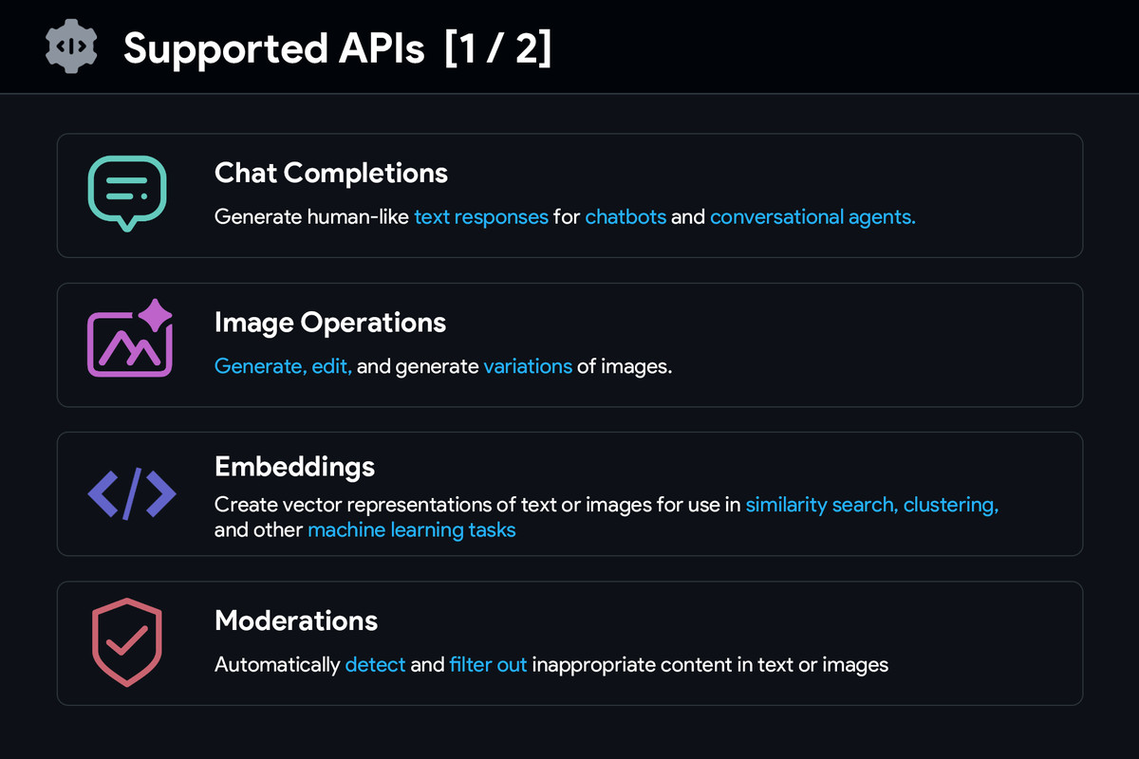Select the Embeddings heading
Screen dimensions: 1139x759
pos(295,467)
